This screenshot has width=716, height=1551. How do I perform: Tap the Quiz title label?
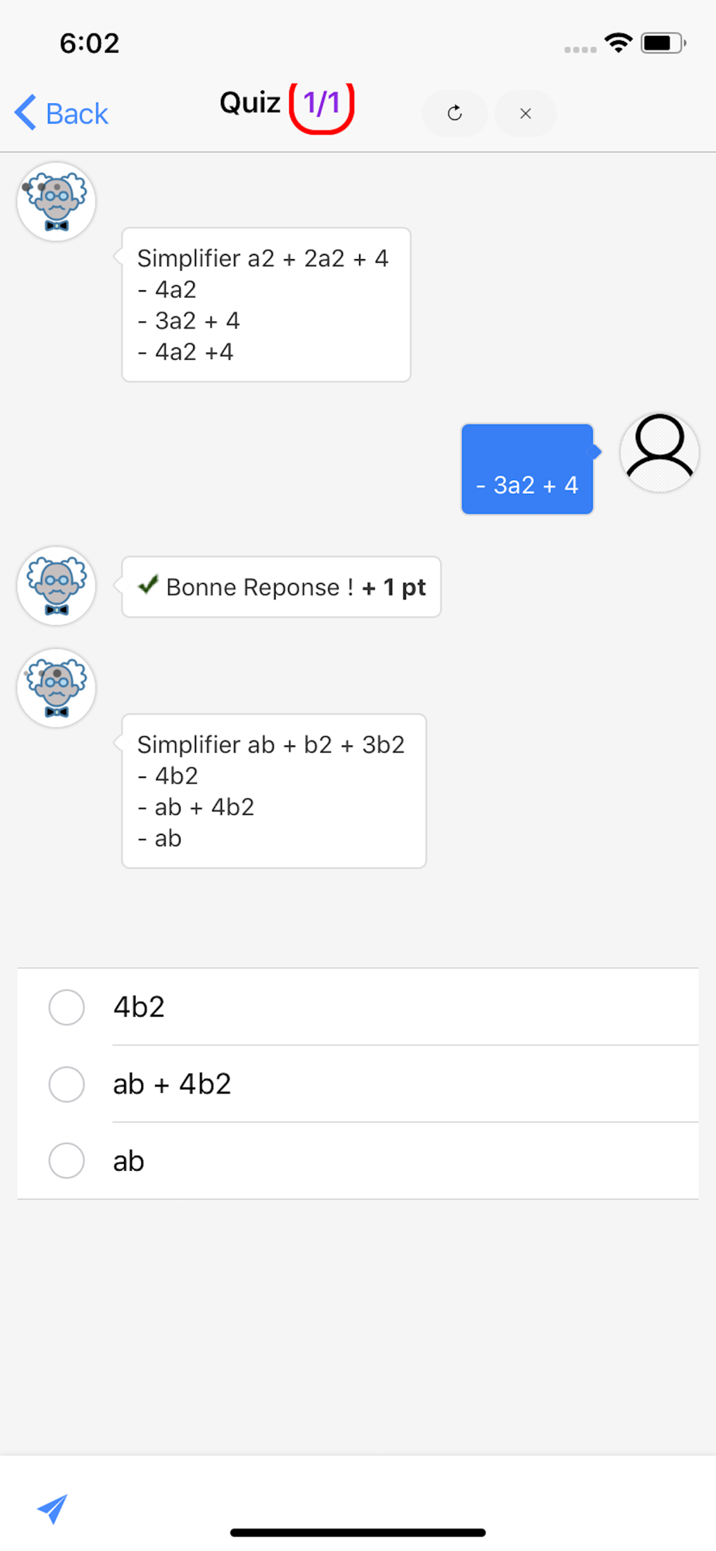coord(250,102)
